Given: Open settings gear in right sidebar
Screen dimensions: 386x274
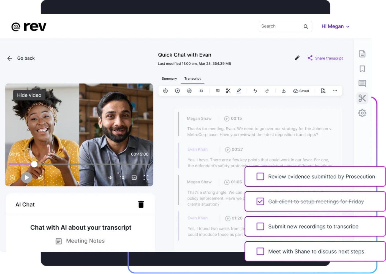Looking at the screenshot, I should 362,113.
